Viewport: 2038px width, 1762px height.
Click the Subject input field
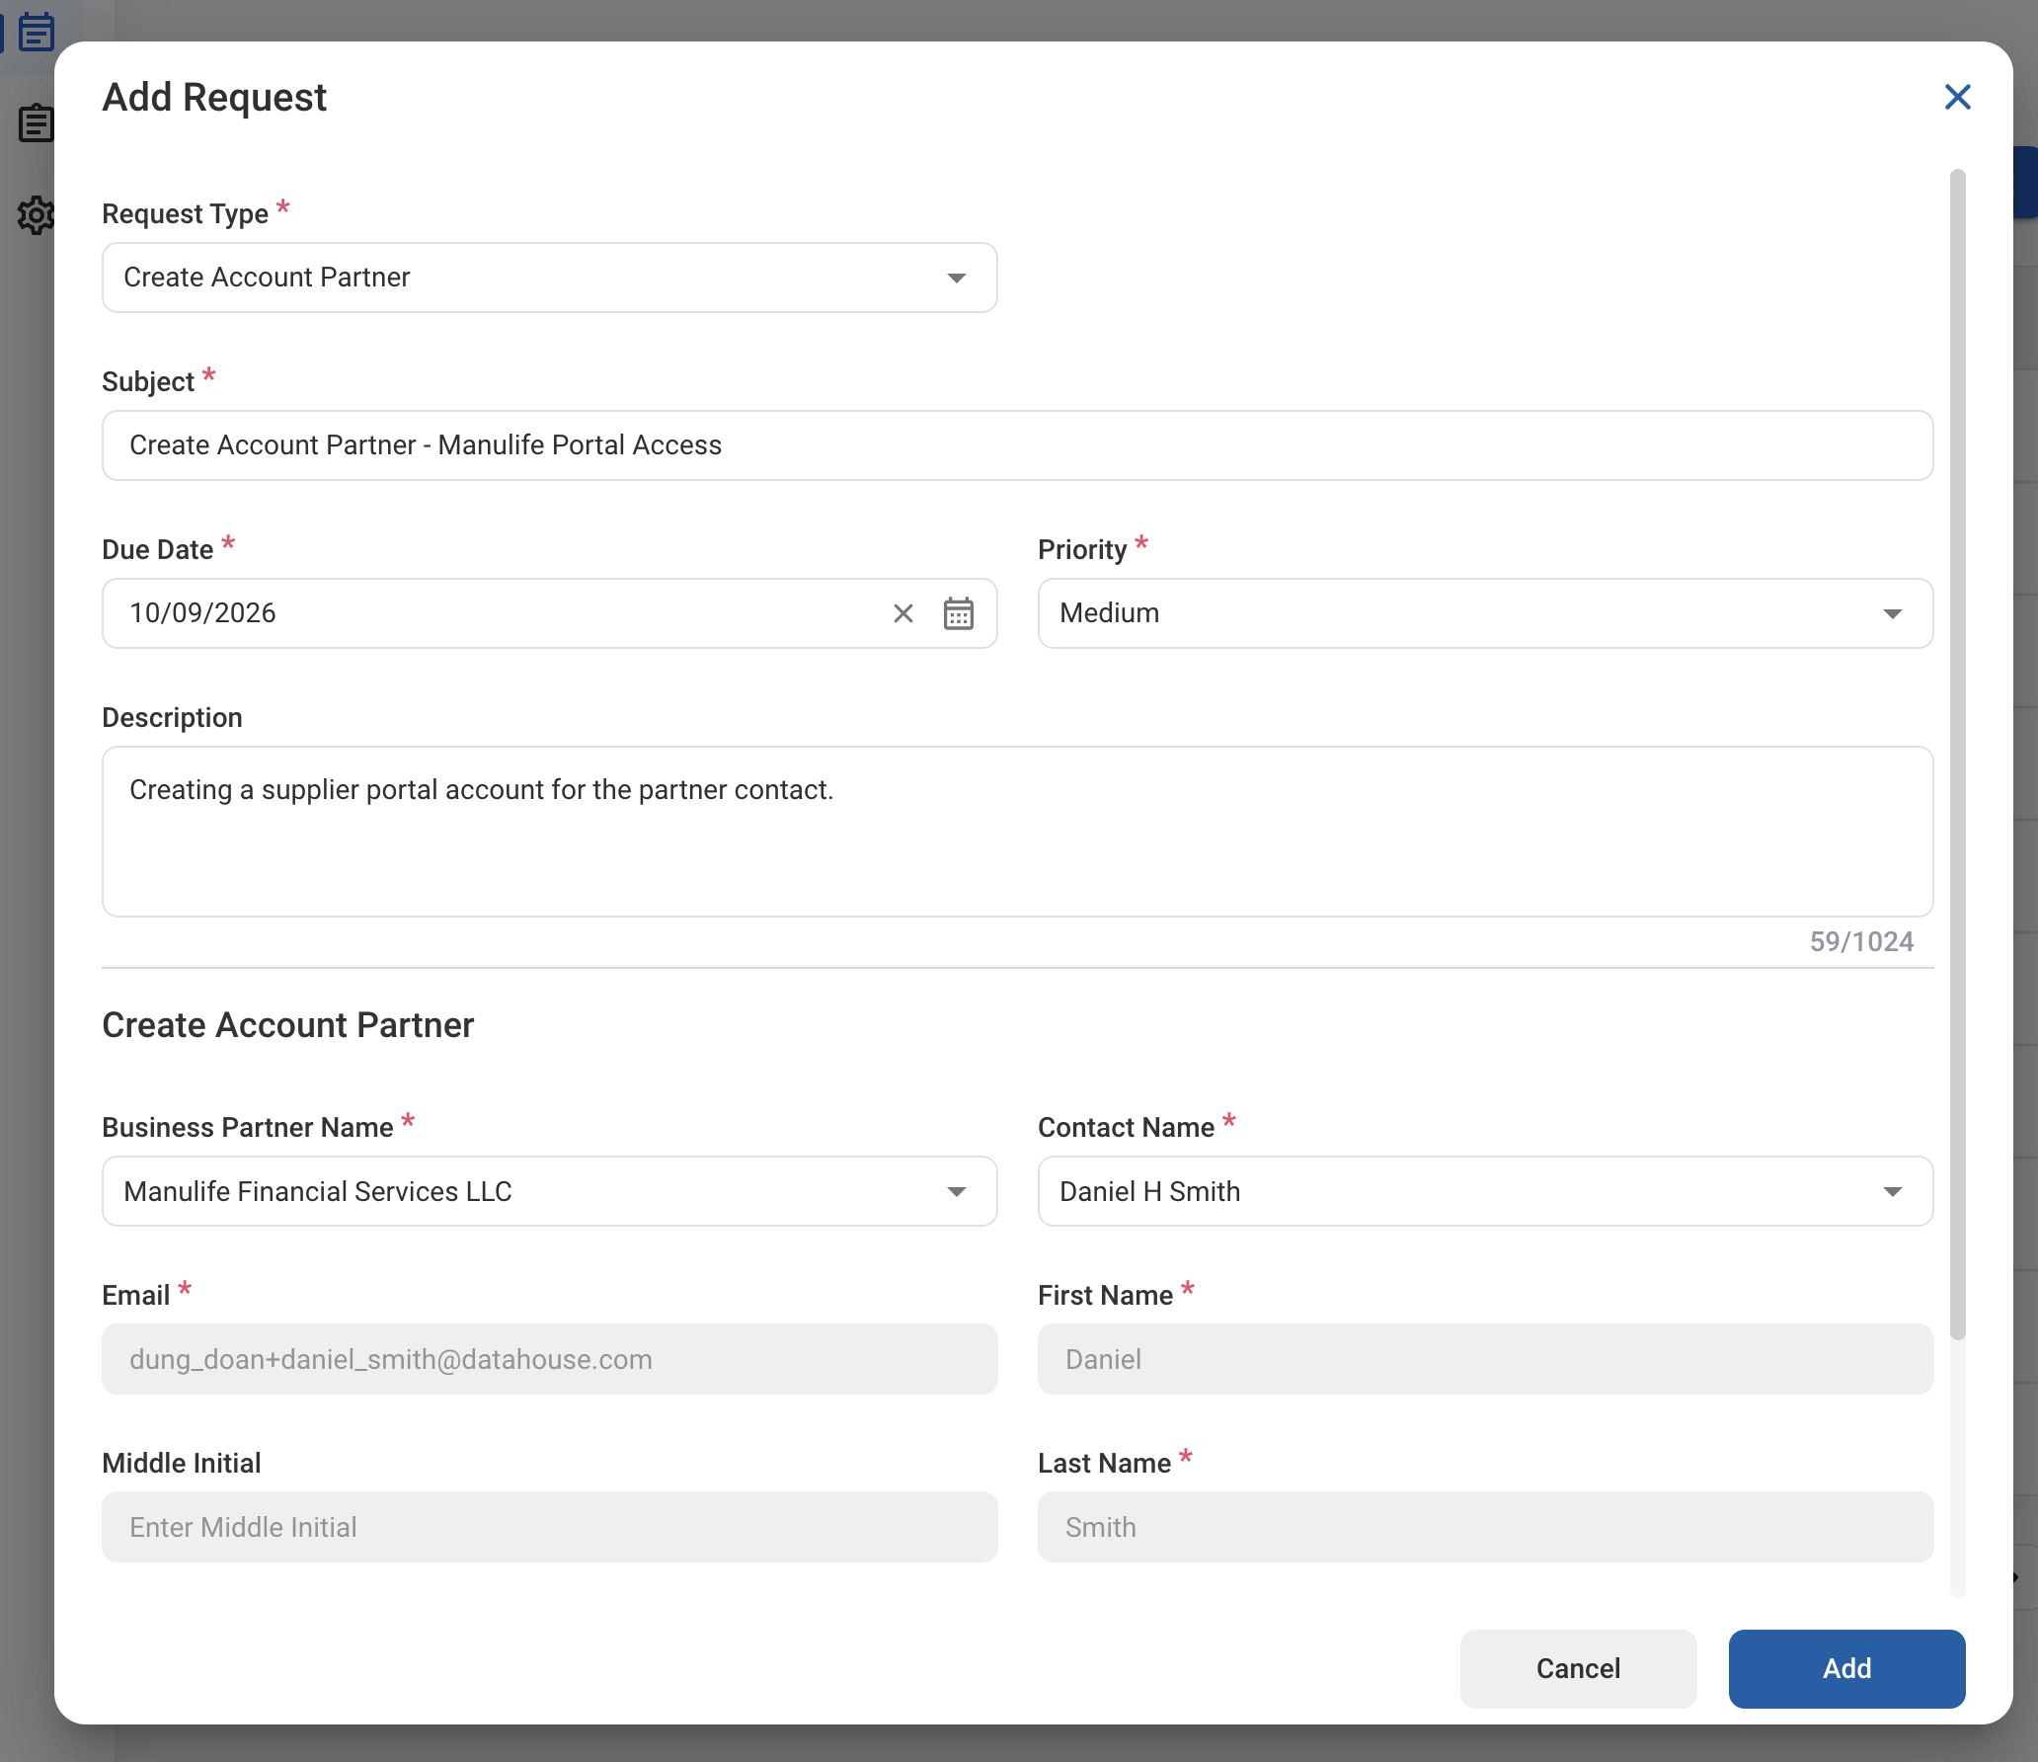pyautogui.click(x=1017, y=445)
